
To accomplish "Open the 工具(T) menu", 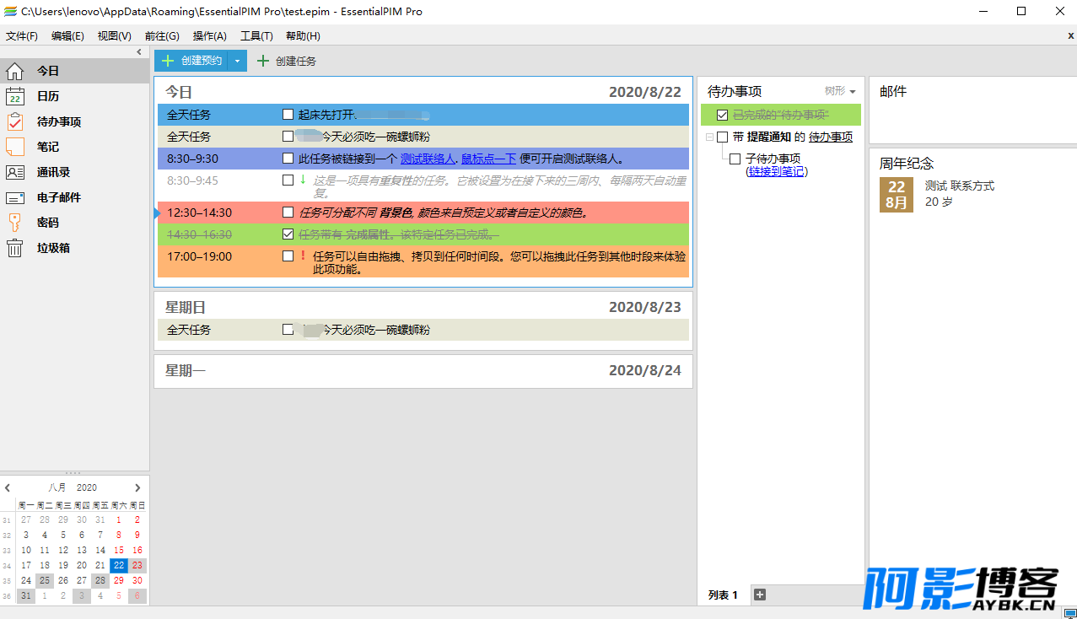I will pyautogui.click(x=256, y=36).
